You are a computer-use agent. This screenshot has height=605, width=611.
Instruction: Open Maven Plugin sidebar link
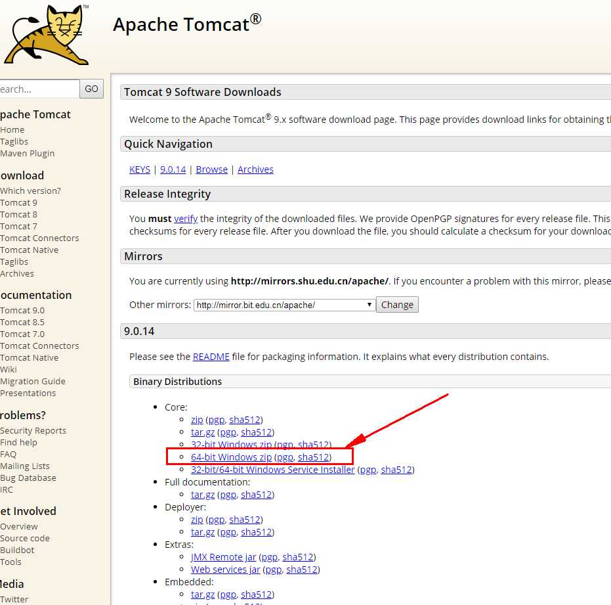pyautogui.click(x=28, y=154)
